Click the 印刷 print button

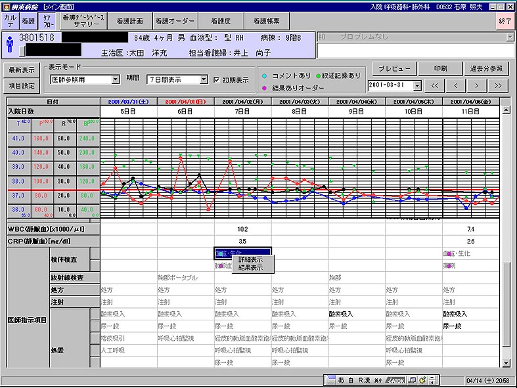point(440,68)
